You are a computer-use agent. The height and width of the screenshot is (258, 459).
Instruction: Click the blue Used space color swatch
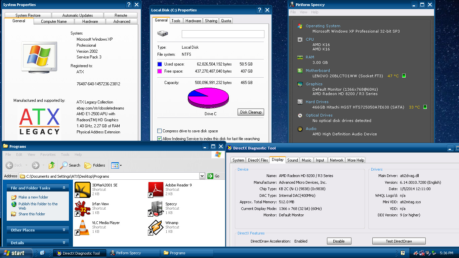pos(160,64)
